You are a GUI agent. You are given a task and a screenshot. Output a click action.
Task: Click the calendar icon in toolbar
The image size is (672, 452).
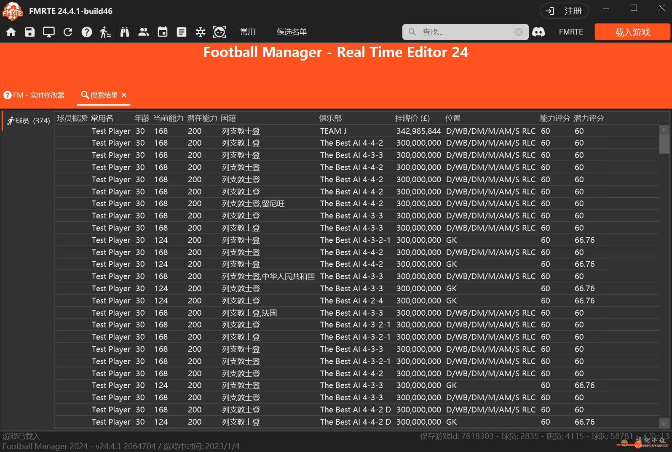[x=163, y=32]
